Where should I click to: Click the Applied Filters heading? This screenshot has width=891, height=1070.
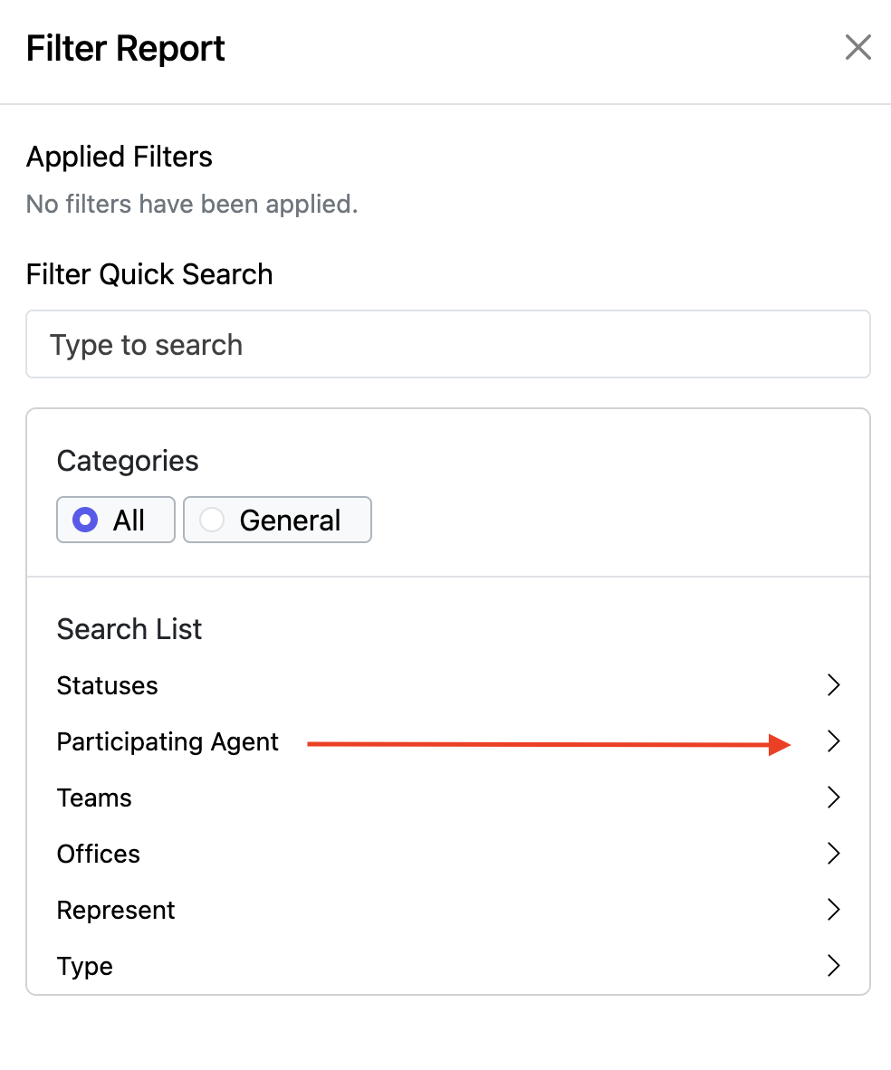[119, 157]
